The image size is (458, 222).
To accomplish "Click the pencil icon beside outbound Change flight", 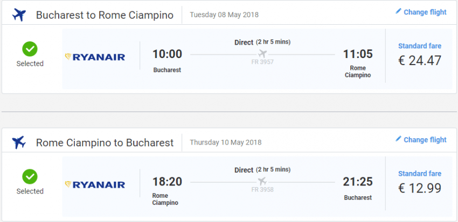I will [x=399, y=11].
